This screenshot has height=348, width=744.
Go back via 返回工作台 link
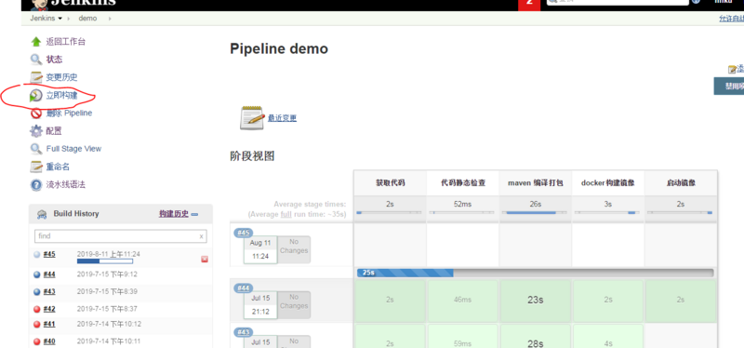pos(65,42)
